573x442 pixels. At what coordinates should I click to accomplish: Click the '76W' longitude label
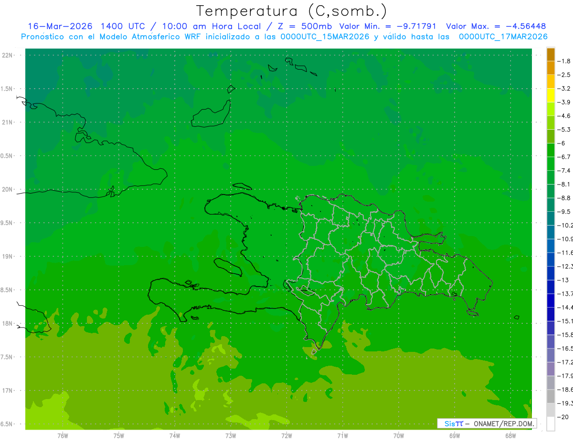[63, 436]
